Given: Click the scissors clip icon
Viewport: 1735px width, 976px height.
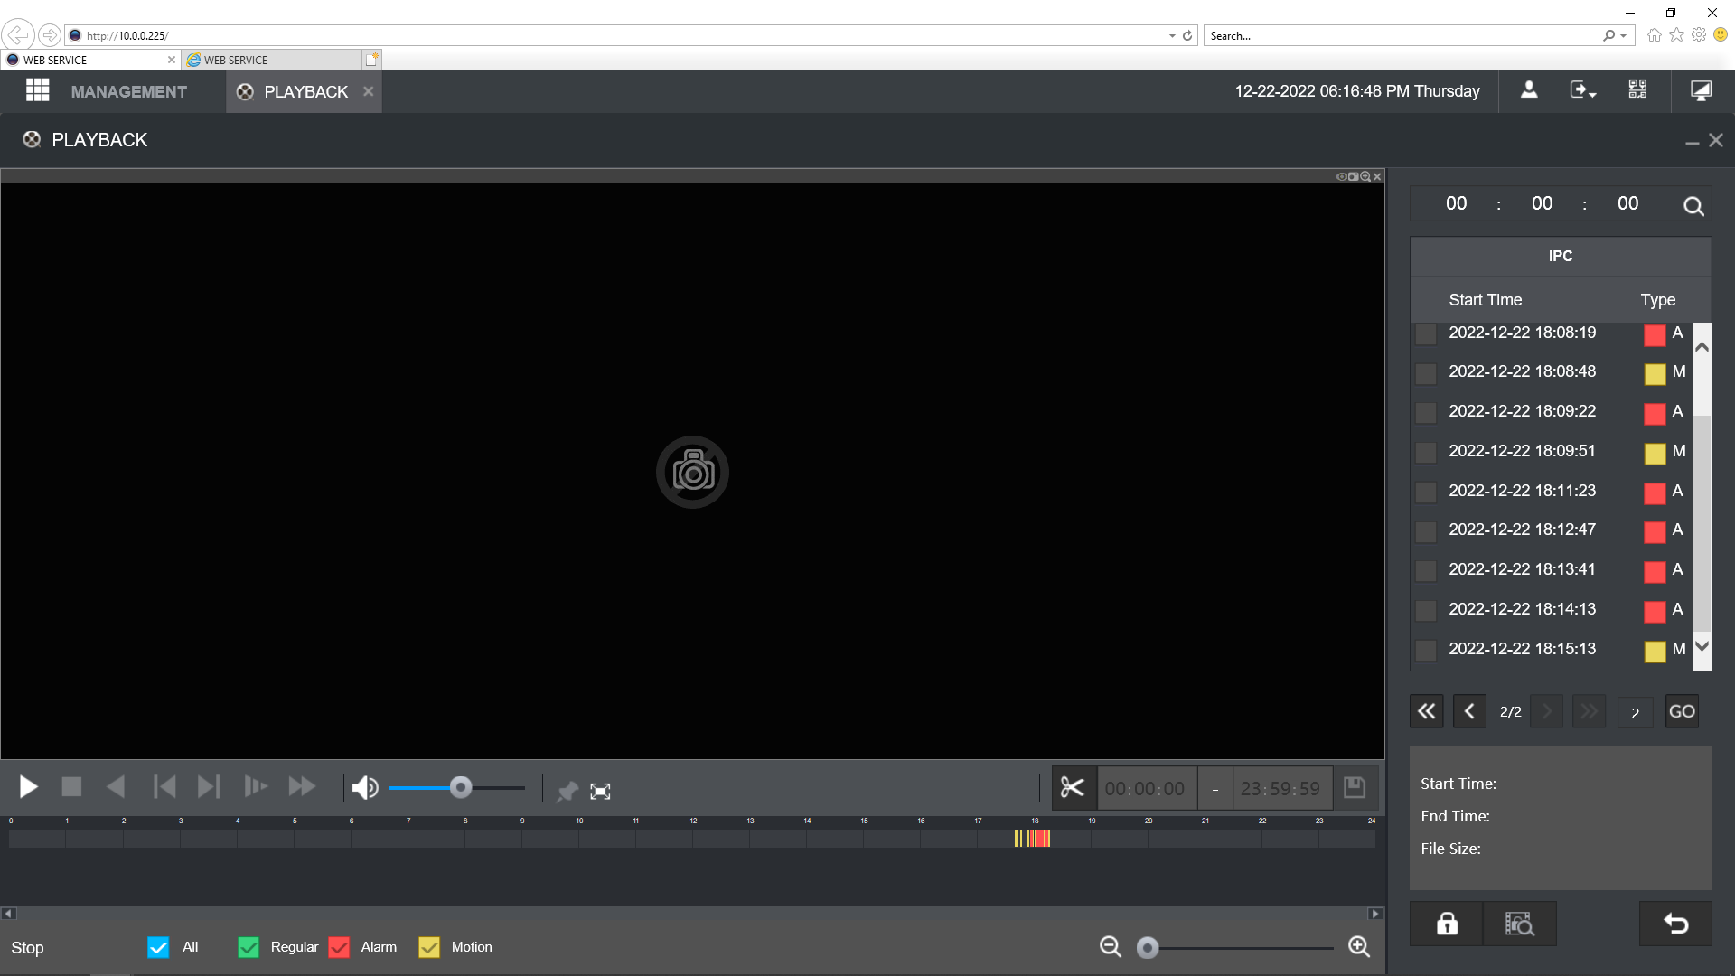Looking at the screenshot, I should (x=1073, y=788).
